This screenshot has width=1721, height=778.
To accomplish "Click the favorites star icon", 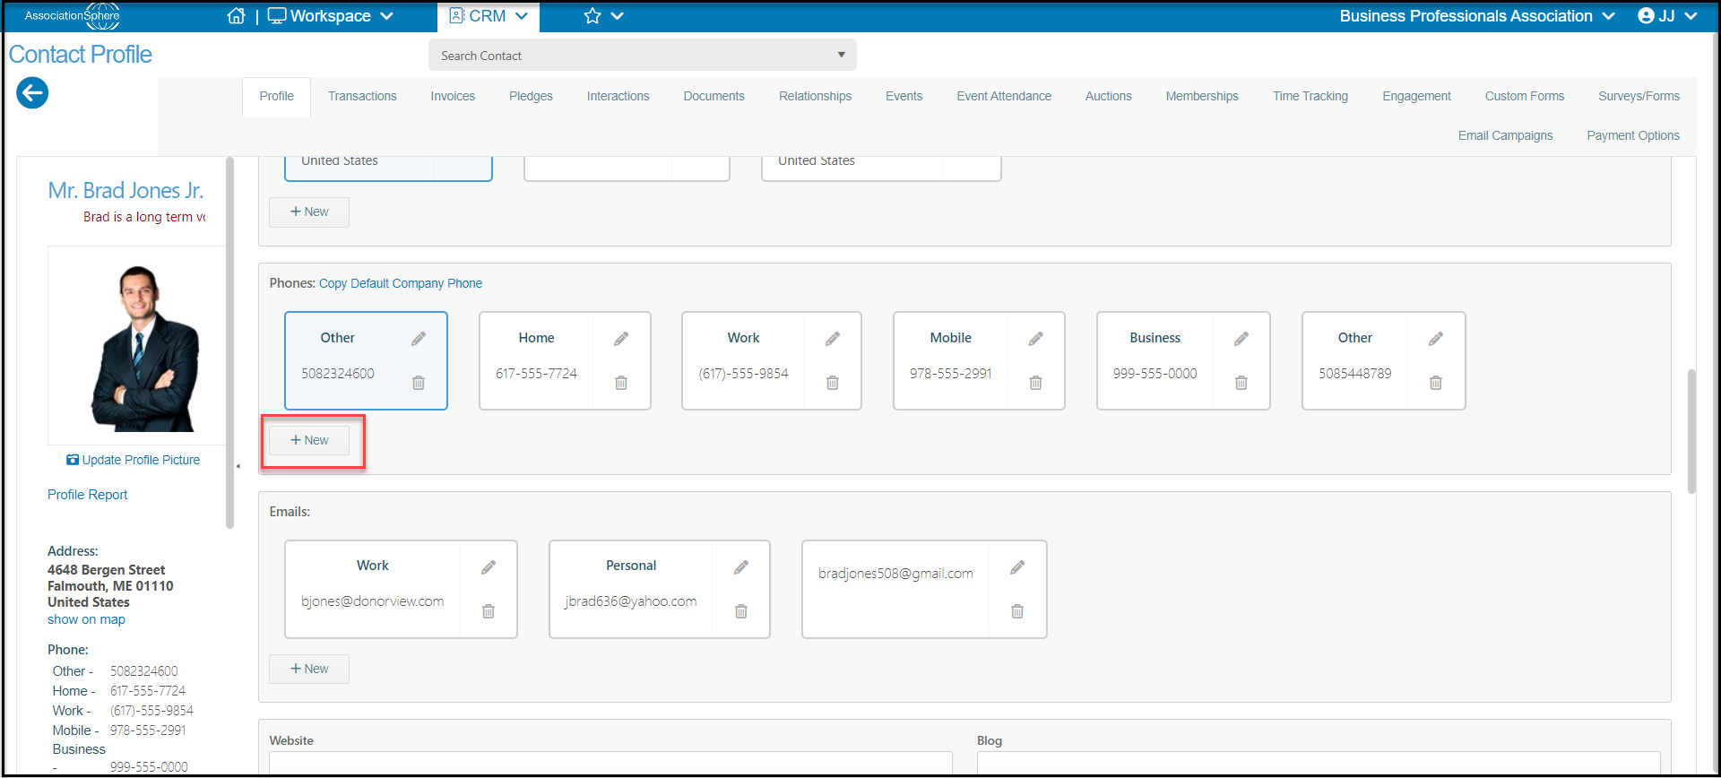I will 592,16.
